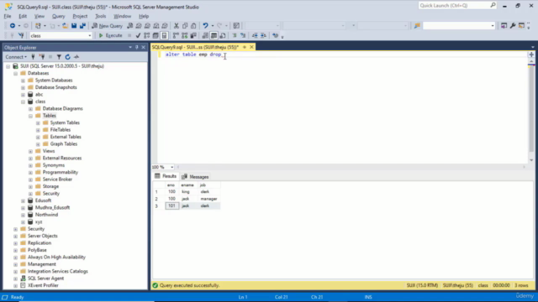Select the Edusoft database
This screenshot has width=538, height=302.
click(43, 200)
